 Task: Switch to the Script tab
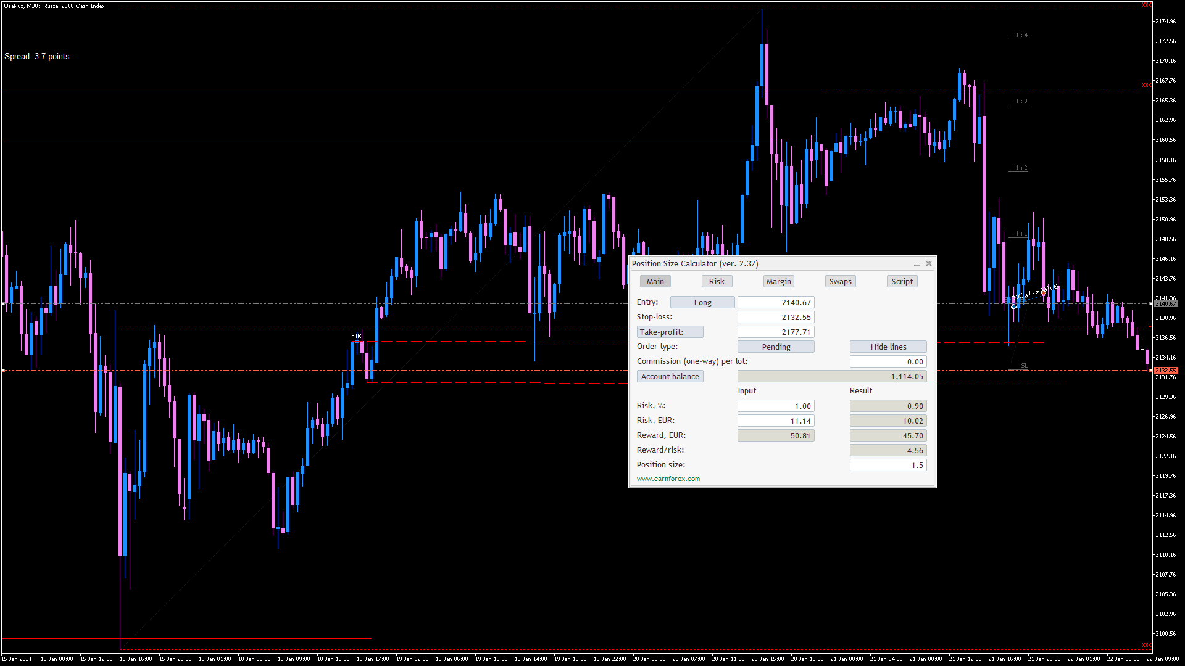(902, 281)
